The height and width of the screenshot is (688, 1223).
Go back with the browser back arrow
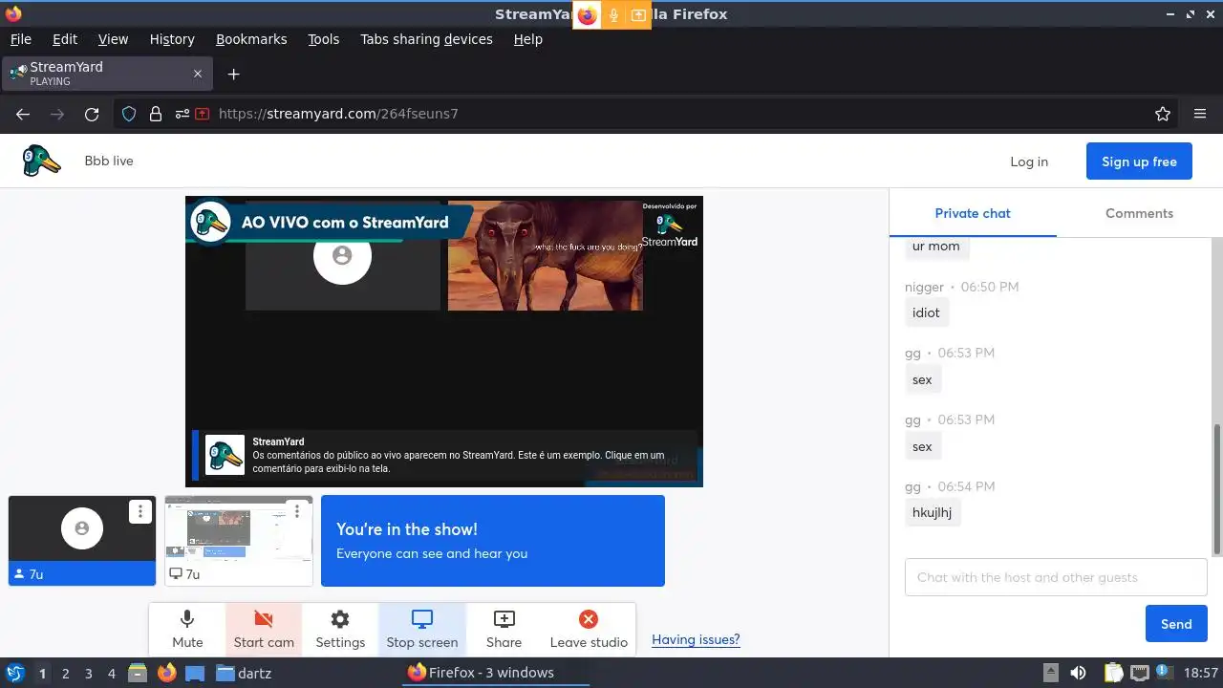pos(23,114)
